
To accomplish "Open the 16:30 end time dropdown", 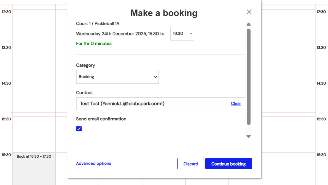I will [182, 34].
